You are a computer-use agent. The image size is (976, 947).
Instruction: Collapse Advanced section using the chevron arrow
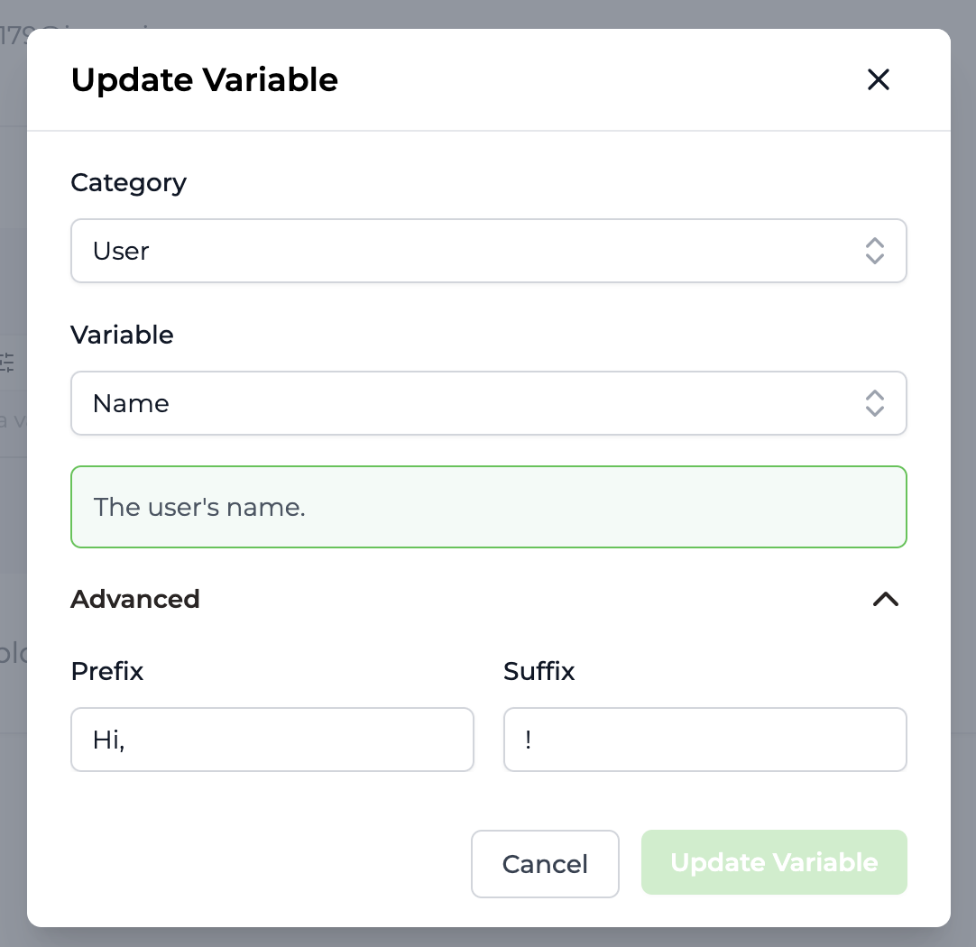[x=886, y=599]
